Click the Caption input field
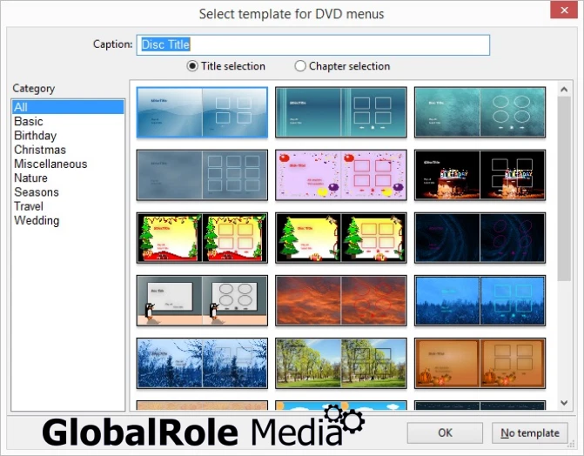This screenshot has height=456, width=584. tap(312, 45)
